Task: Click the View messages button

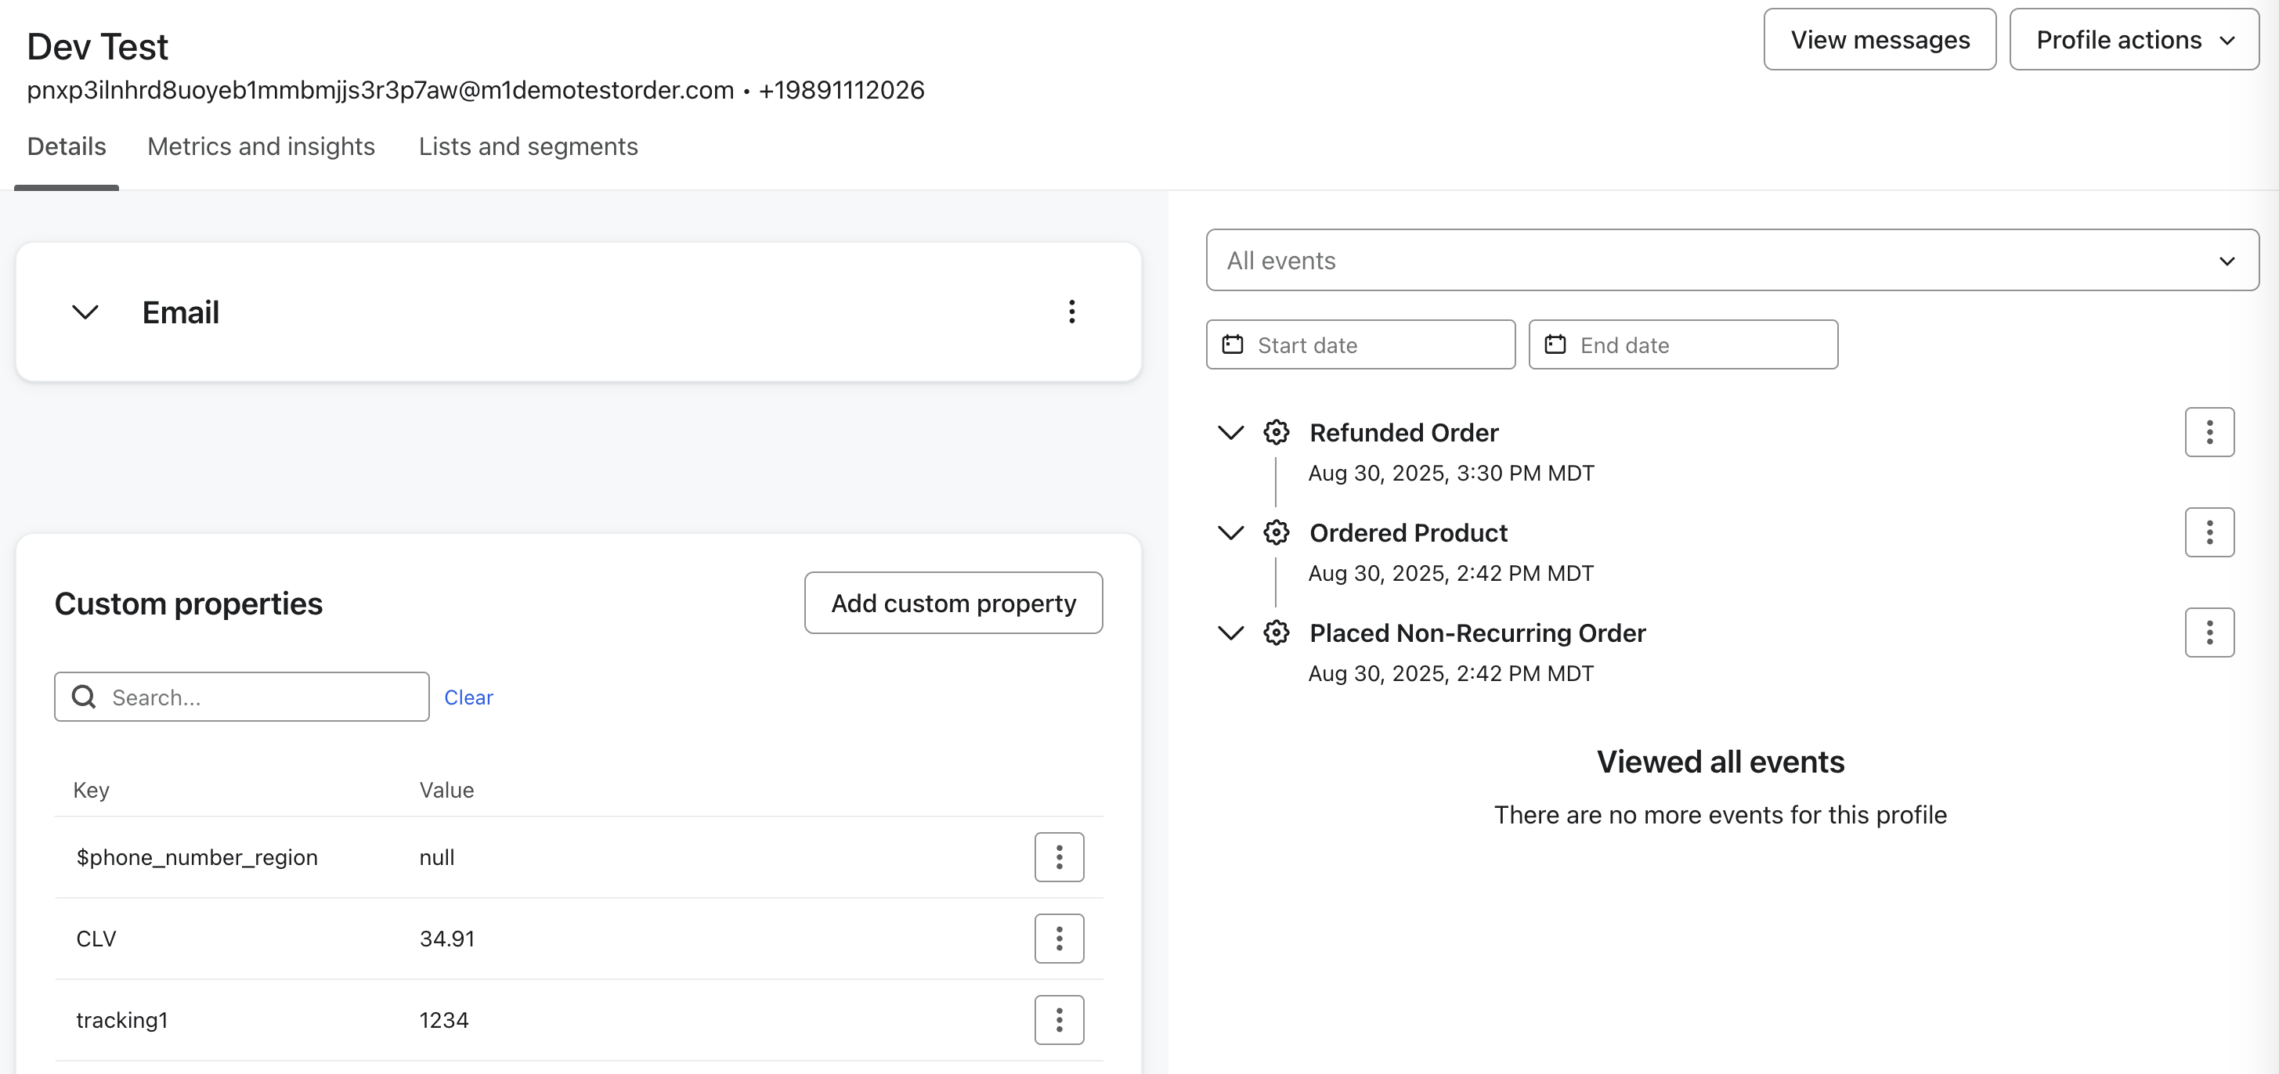Action: tap(1880, 40)
